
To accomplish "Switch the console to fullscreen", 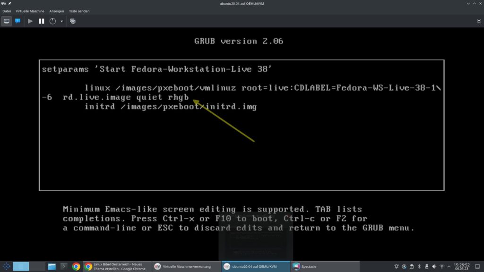I will (x=479, y=21).
